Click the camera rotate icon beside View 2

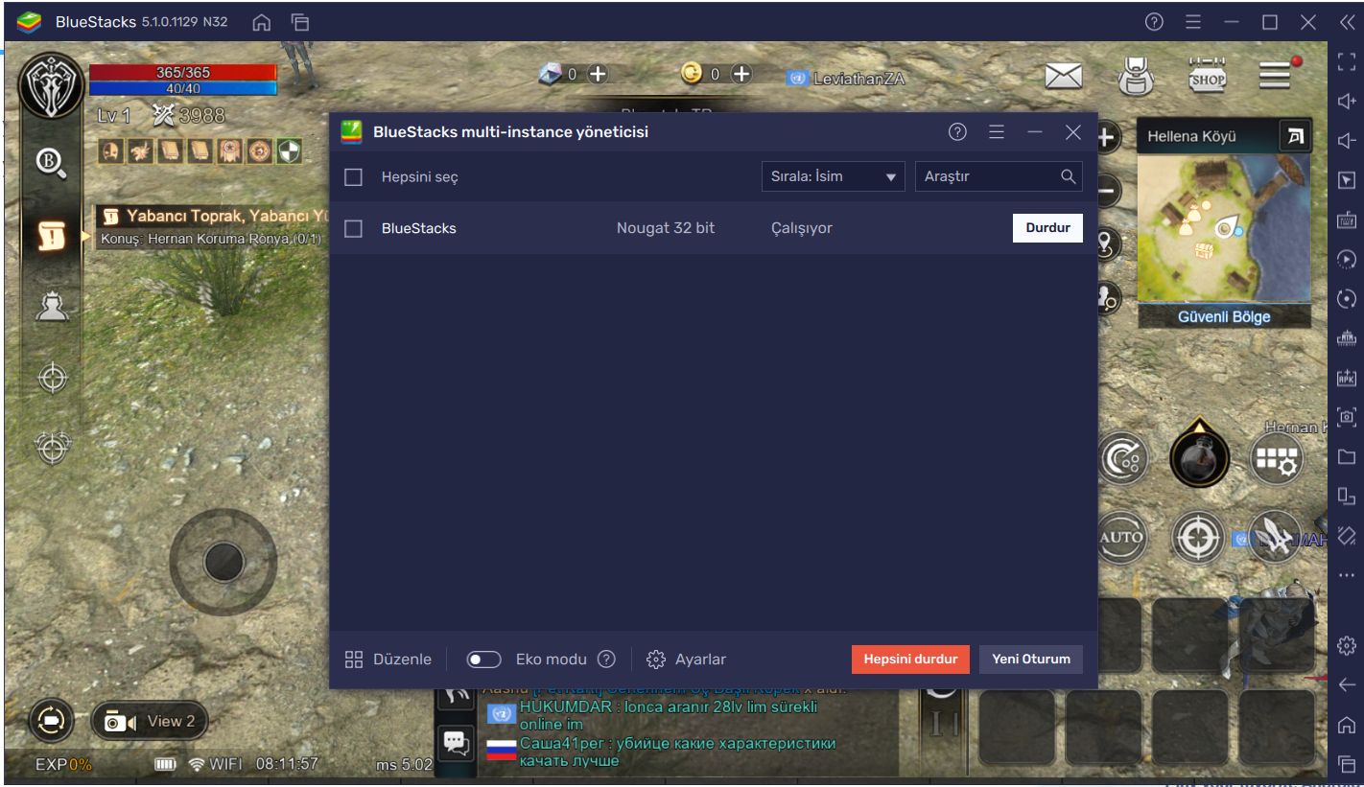(x=49, y=721)
